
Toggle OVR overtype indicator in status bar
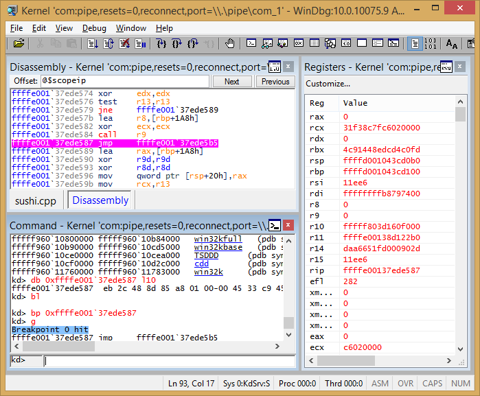click(x=405, y=383)
